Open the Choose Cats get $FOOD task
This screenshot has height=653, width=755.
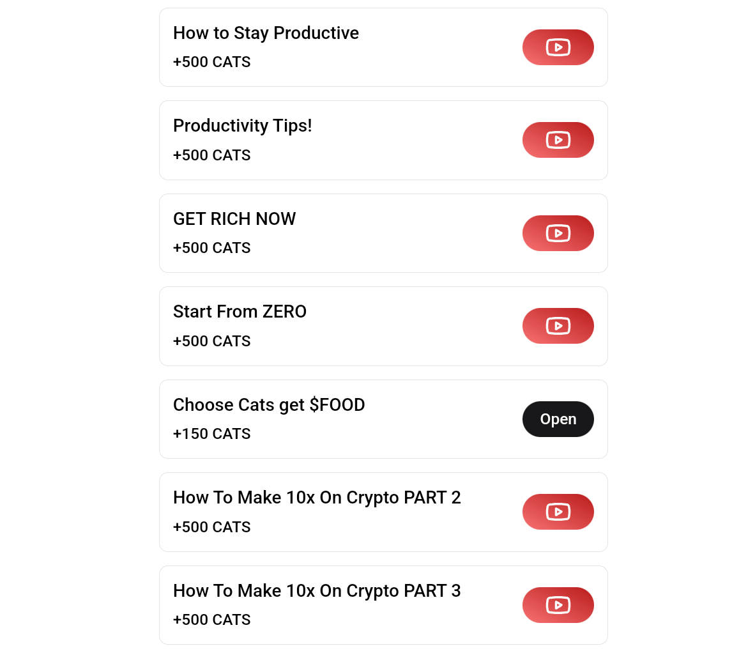(x=558, y=419)
